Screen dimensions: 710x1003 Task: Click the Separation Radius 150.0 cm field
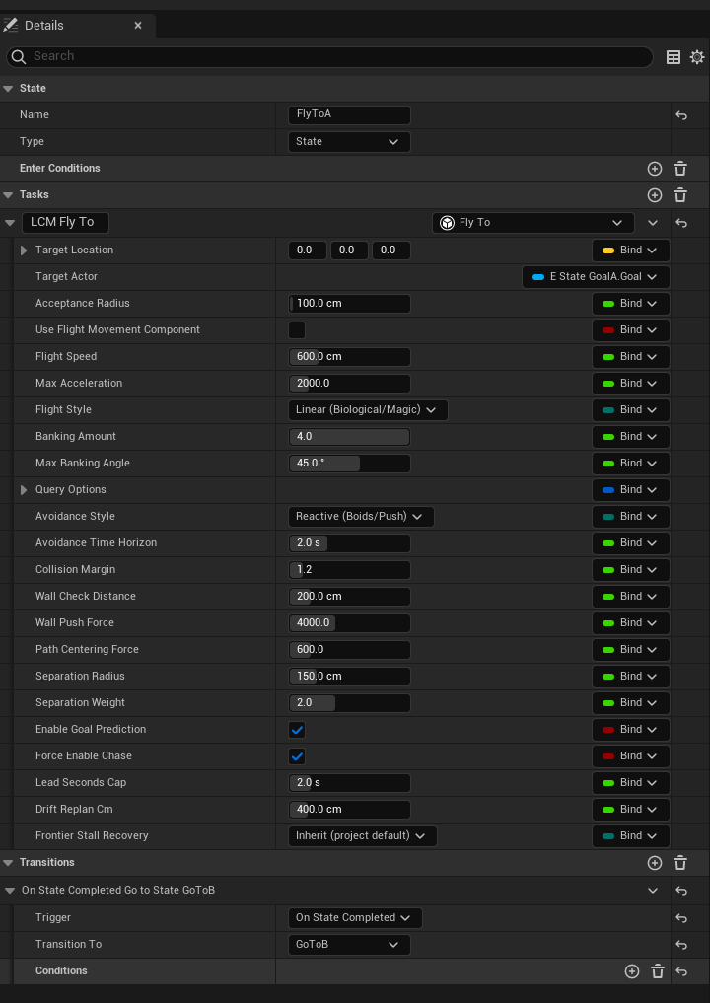click(349, 677)
